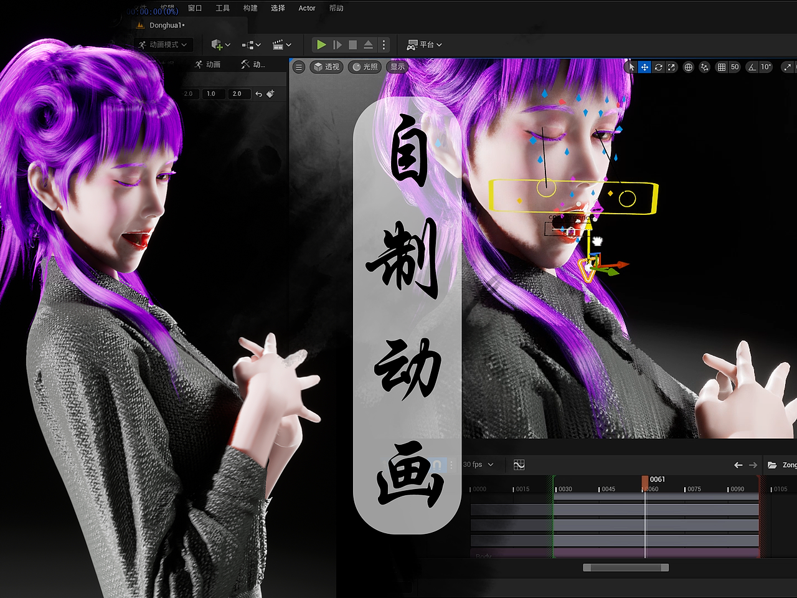Toggle scale snapping icon
The height and width of the screenshot is (598, 797).
coord(788,67)
